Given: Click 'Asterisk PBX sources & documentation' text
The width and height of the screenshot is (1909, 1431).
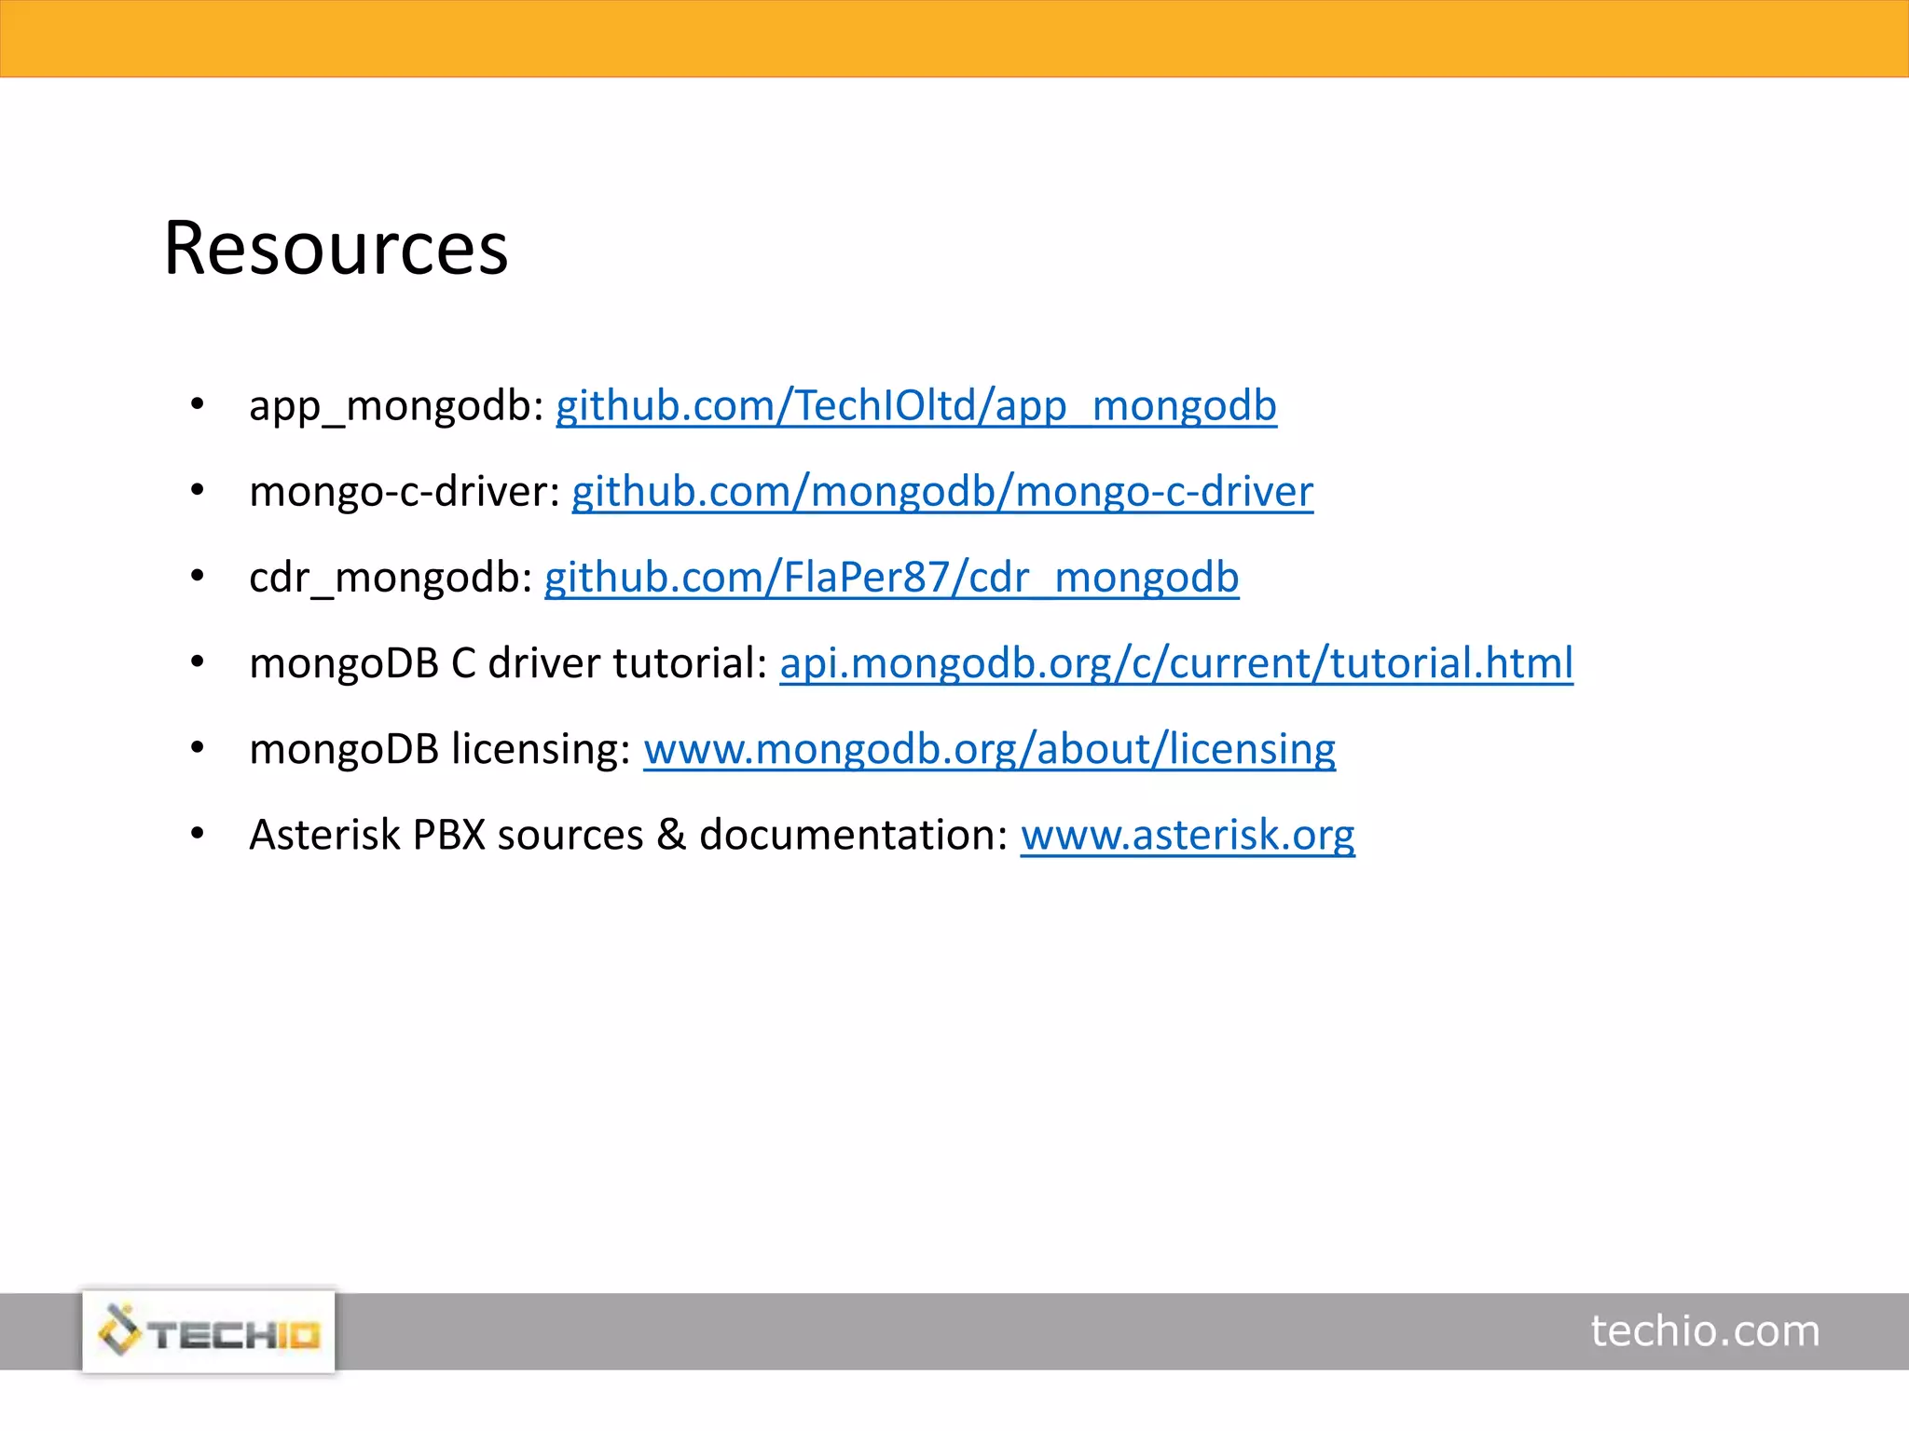Looking at the screenshot, I should pyautogui.click(x=628, y=835).
